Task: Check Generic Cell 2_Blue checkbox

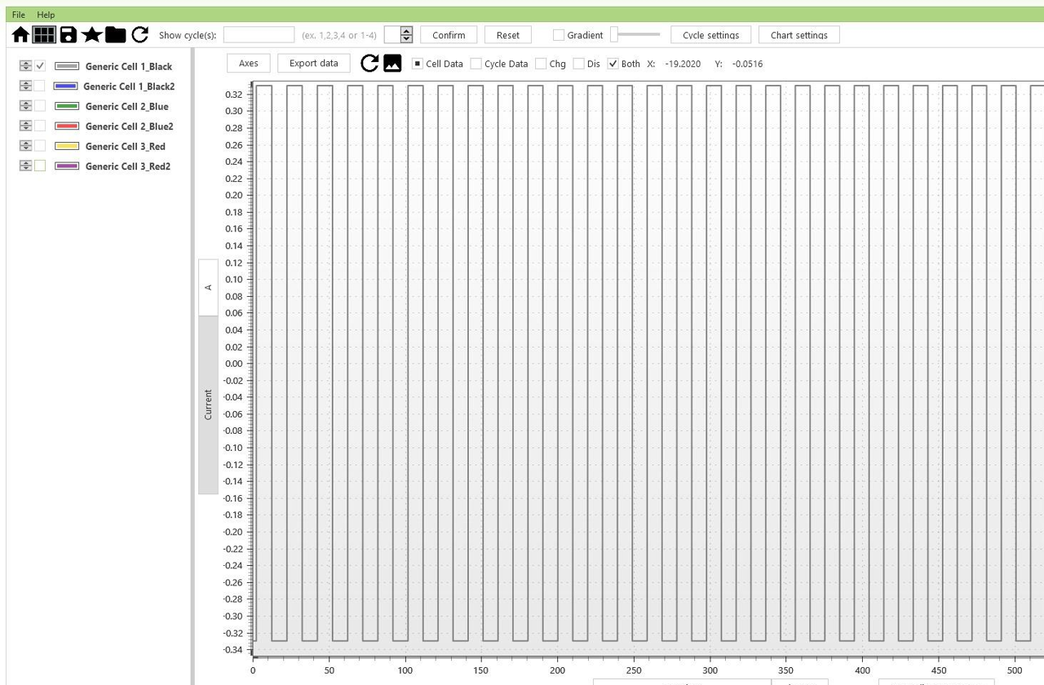Action: (x=40, y=106)
